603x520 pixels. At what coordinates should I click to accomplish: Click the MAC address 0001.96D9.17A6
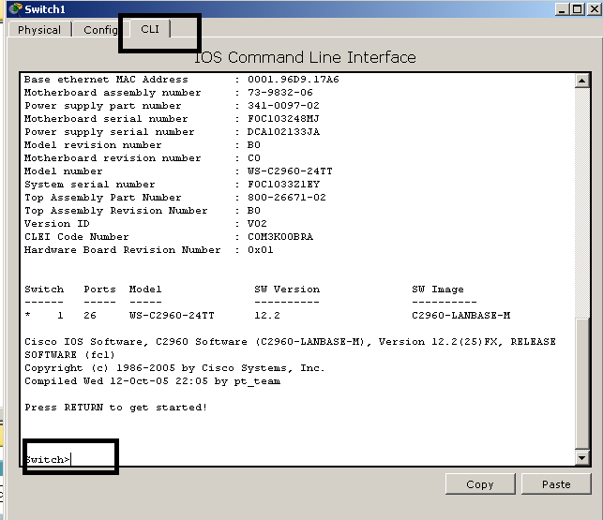coord(293,80)
